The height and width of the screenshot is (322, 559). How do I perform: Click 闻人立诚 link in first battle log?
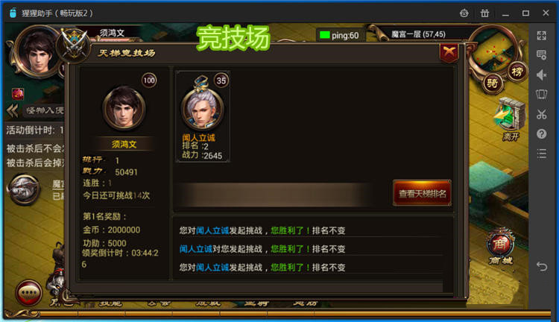tap(212, 231)
